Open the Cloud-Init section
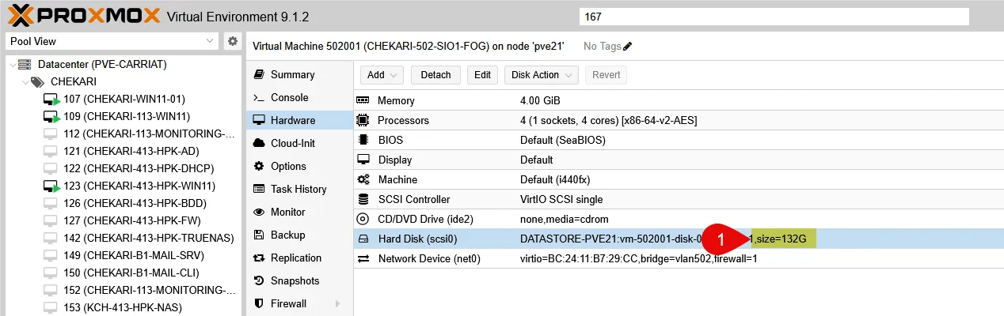Screen dimensions: 1004x316 [292, 143]
